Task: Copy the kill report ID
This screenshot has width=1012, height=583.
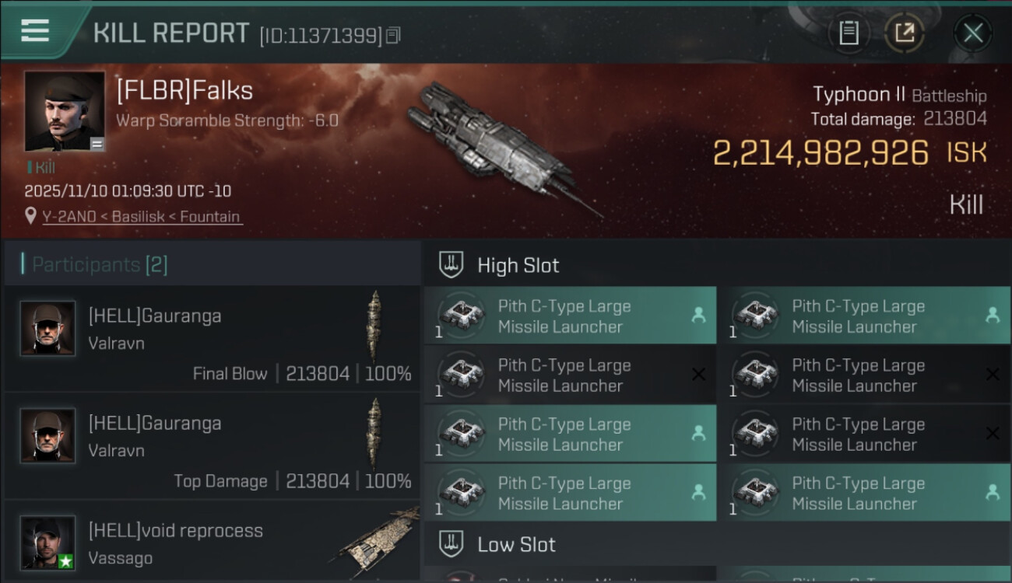Action: (393, 35)
